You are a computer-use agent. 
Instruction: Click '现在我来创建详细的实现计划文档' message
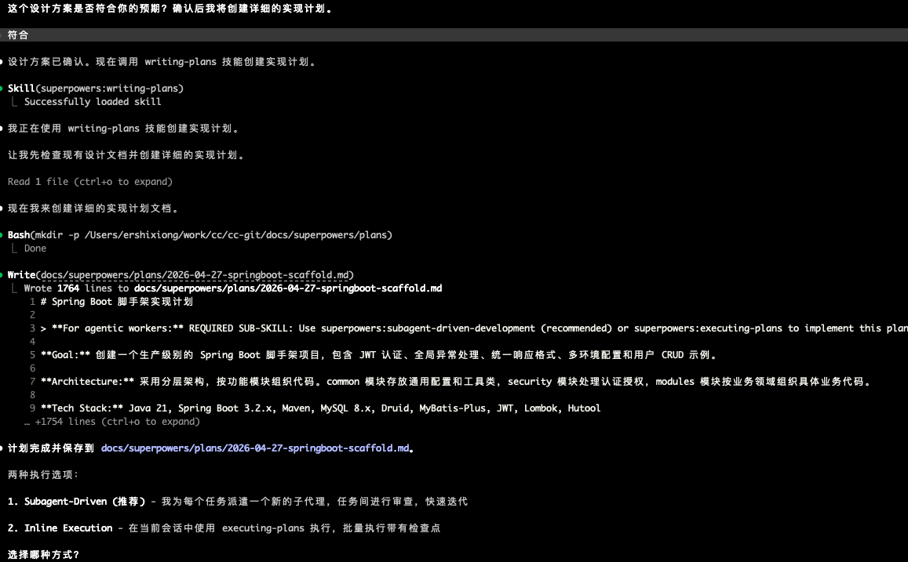click(93, 208)
